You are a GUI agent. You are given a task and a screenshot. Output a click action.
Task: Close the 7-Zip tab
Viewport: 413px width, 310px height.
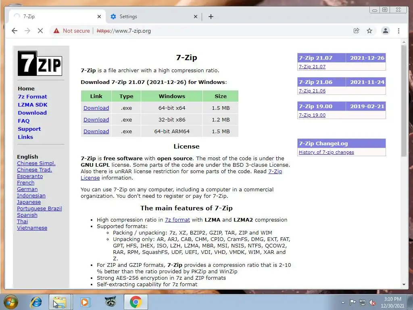99,17
